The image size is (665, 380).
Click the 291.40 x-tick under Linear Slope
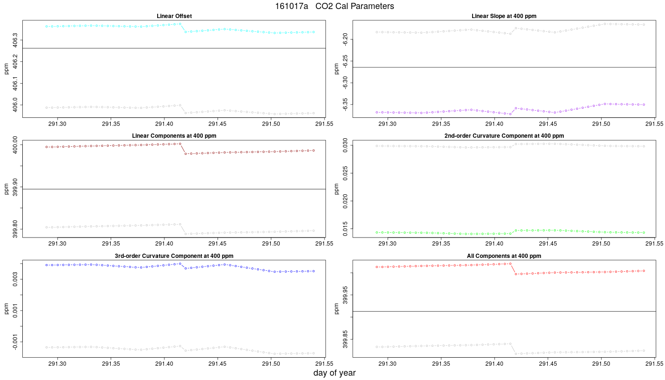(494, 124)
